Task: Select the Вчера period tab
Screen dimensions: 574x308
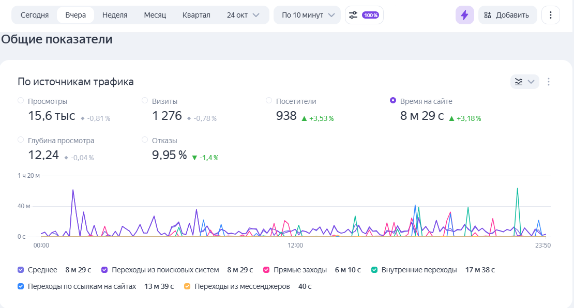Action: coord(75,15)
